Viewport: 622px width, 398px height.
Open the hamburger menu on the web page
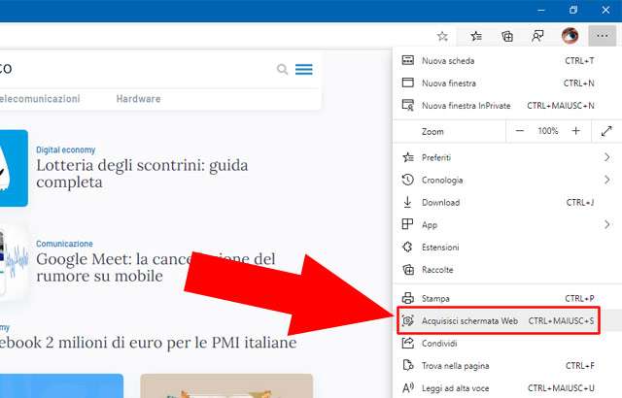point(304,69)
